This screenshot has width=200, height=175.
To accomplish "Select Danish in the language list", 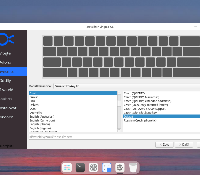I will point(34,97).
